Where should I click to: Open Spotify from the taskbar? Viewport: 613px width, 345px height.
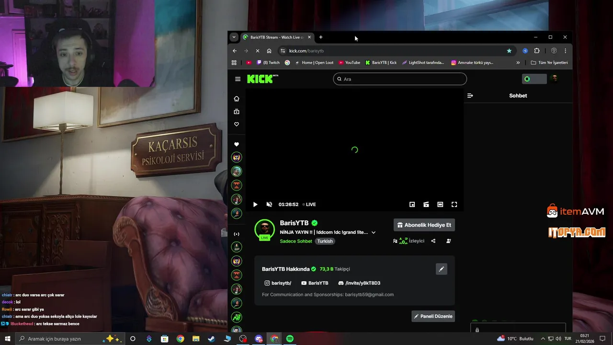click(x=290, y=338)
